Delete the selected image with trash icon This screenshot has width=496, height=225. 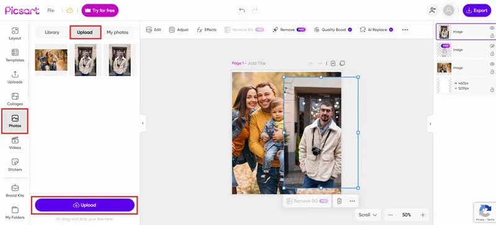click(x=339, y=201)
